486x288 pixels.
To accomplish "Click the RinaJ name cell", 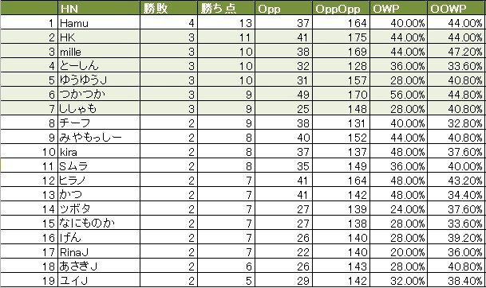I will coord(99,252).
